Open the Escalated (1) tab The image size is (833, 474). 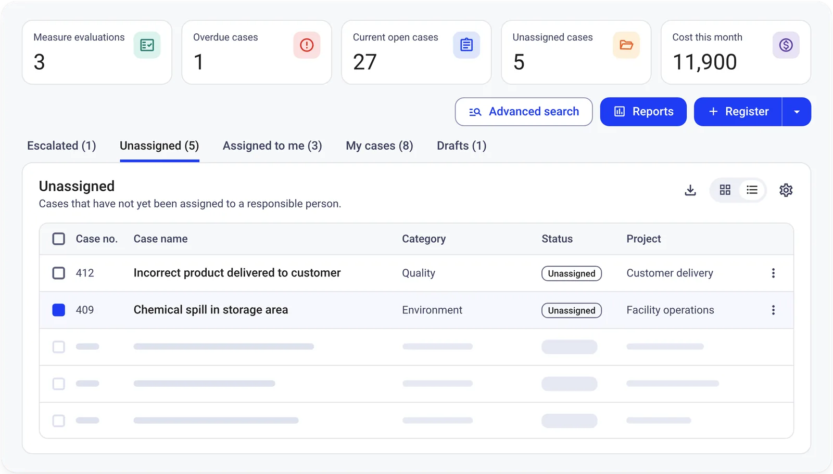61,146
